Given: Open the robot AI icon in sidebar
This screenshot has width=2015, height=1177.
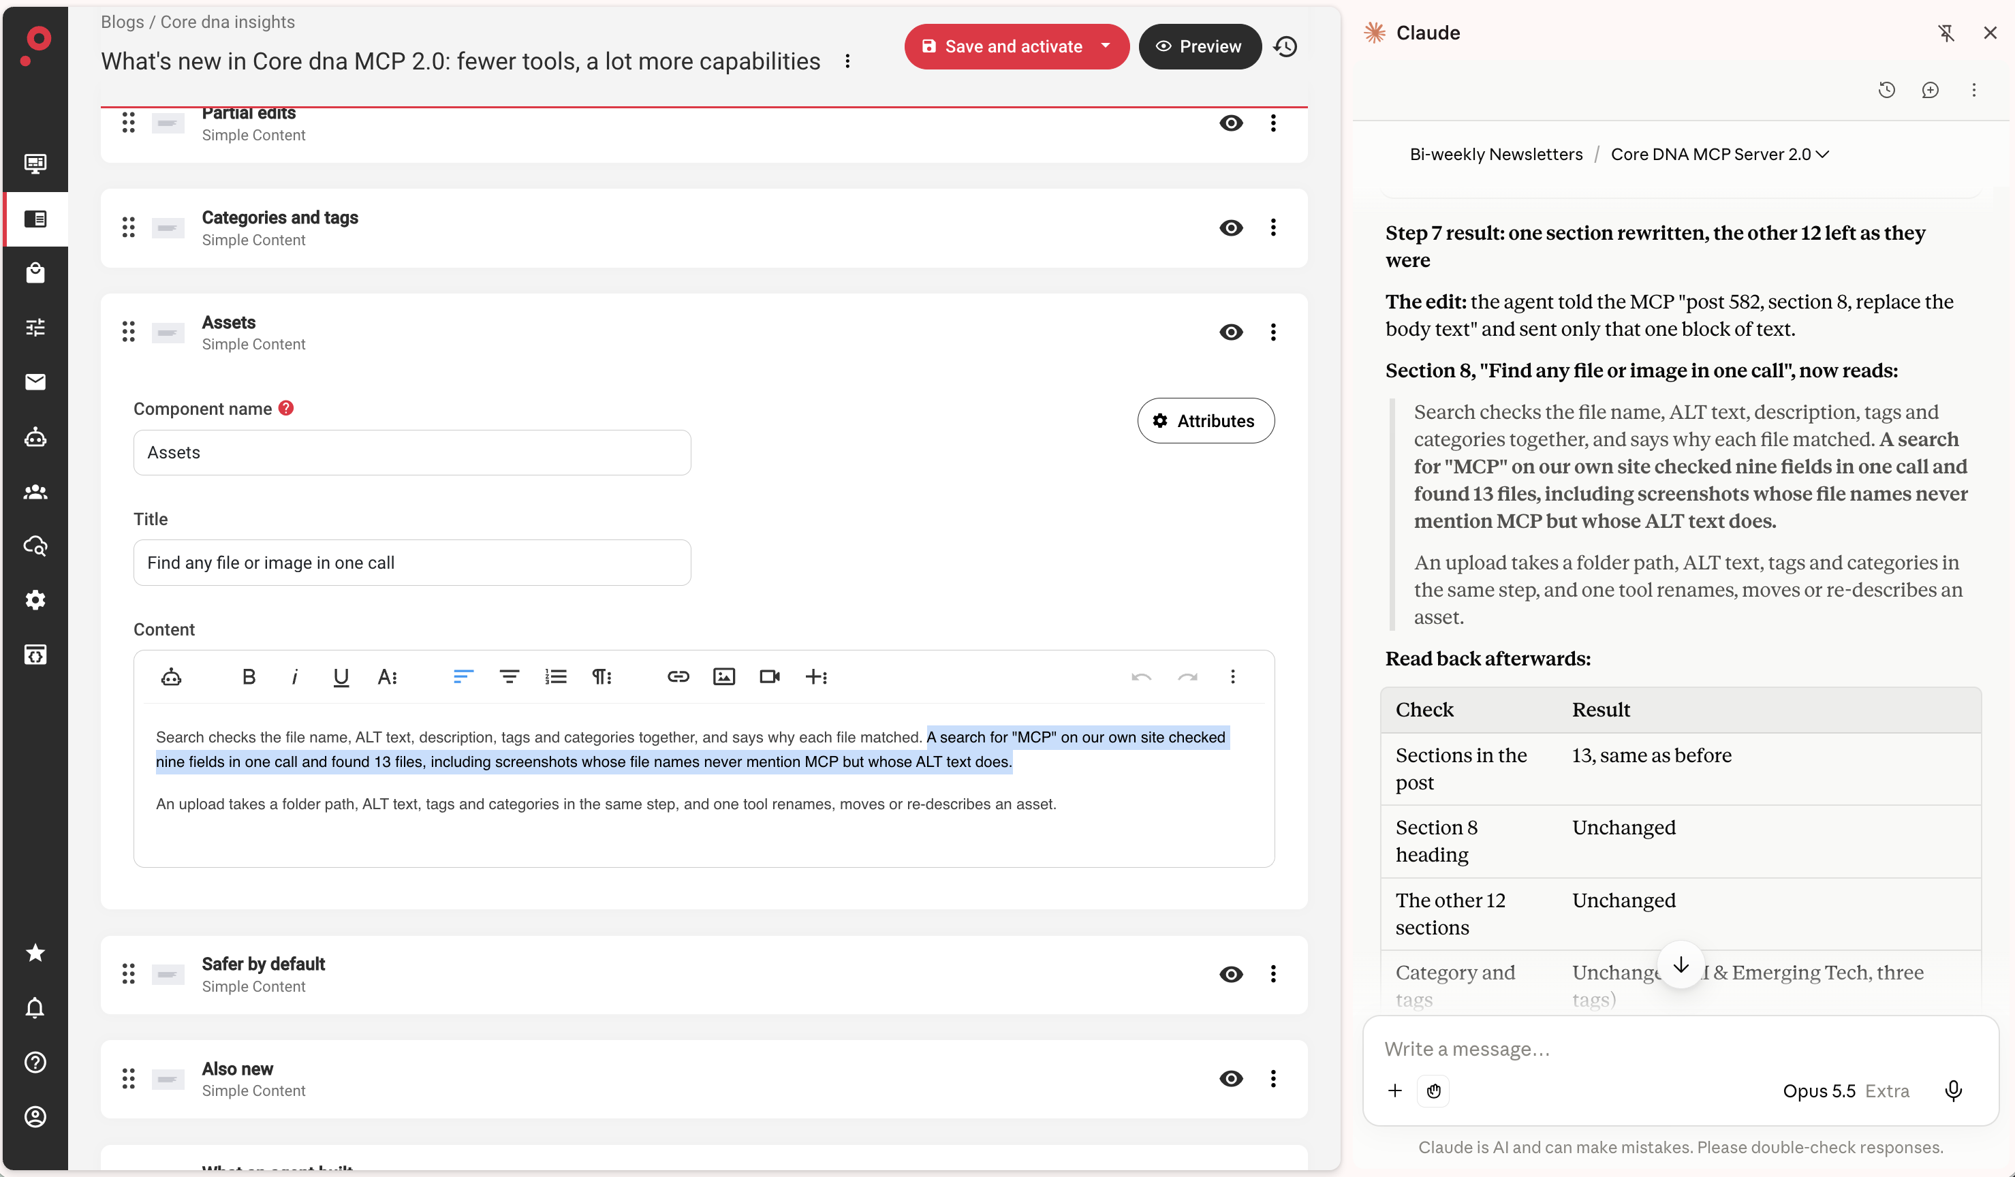Looking at the screenshot, I should tap(35, 437).
